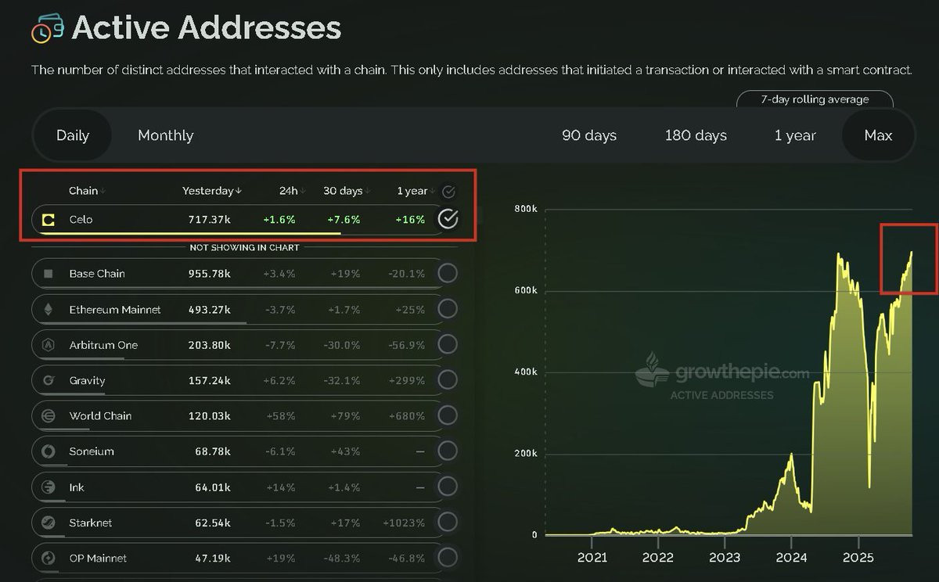Click the World Chain logo icon
The height and width of the screenshot is (582, 939).
[x=49, y=416]
